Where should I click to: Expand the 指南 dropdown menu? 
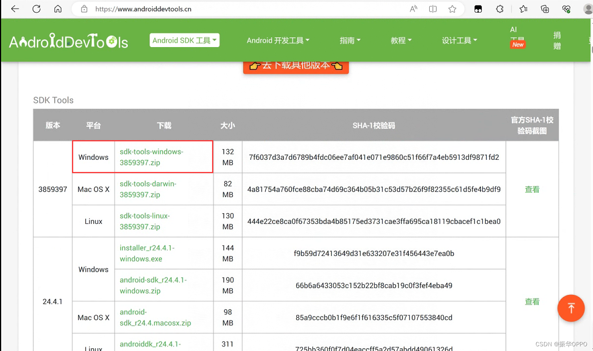350,40
